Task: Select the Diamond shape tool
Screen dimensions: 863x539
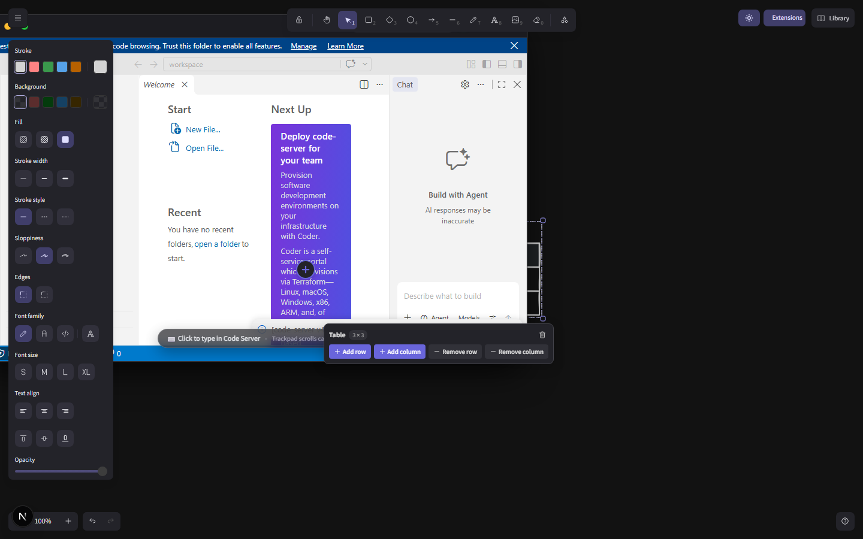Action: point(390,20)
